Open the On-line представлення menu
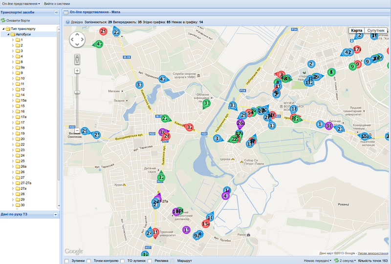This screenshot has height=264, width=391. (x=21, y=4)
